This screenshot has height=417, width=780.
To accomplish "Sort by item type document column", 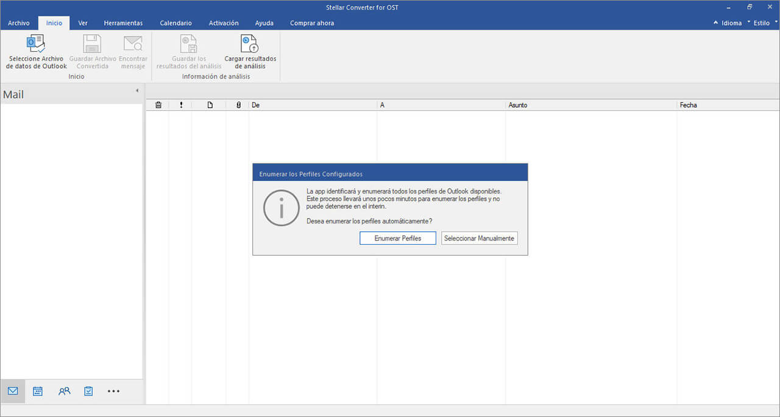I will (210, 105).
